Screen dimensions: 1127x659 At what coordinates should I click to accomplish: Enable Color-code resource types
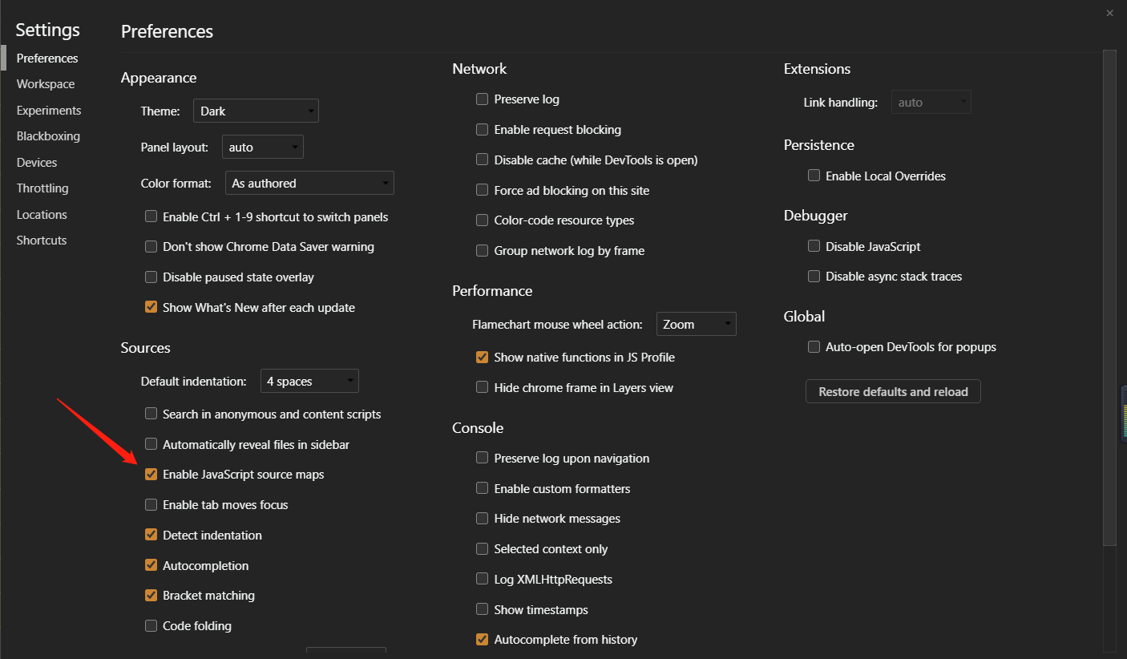pyautogui.click(x=482, y=220)
